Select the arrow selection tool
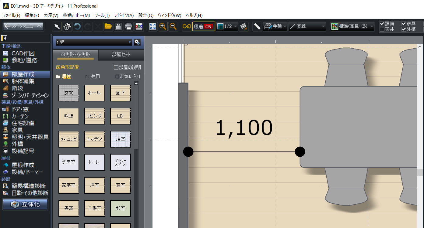The height and width of the screenshot is (228, 424). 57,27
